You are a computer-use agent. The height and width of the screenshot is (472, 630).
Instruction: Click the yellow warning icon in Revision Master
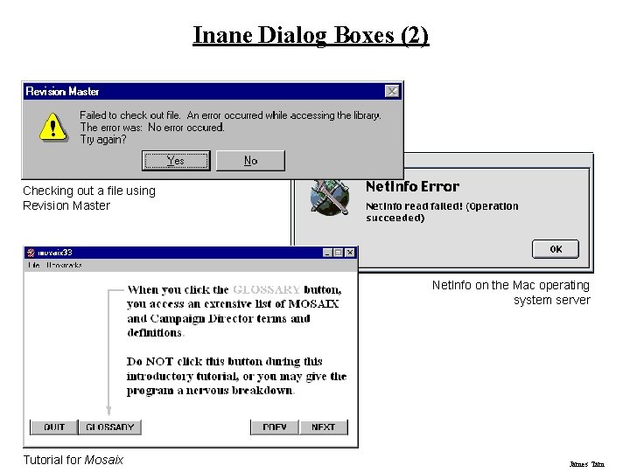[53, 128]
